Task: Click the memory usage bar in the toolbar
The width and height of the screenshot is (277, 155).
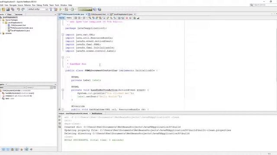Action: click(x=85, y=9)
